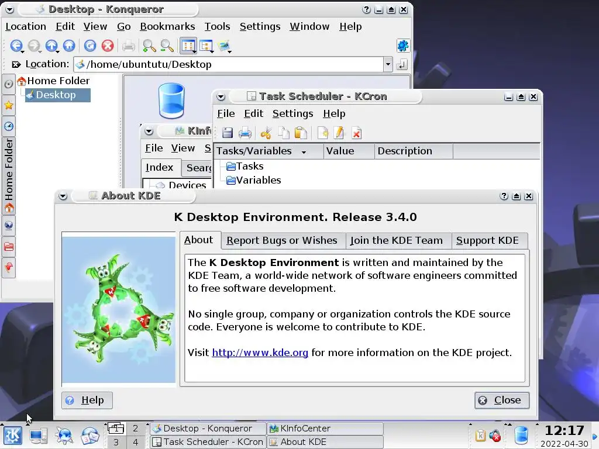Open the location history dropdown arrow
This screenshot has height=449, width=599.
(x=388, y=64)
